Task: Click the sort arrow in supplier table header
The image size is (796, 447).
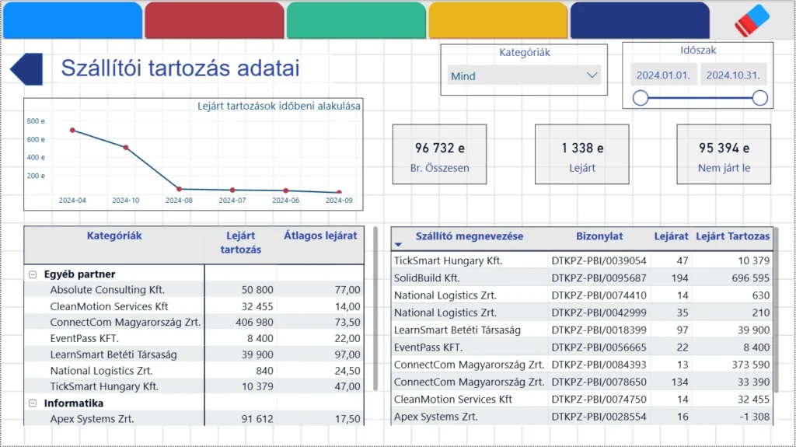Action: point(399,244)
